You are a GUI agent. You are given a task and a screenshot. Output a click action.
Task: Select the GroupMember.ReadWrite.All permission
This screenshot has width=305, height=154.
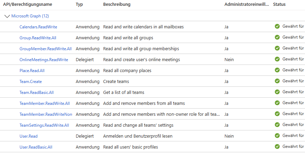pos(46,49)
